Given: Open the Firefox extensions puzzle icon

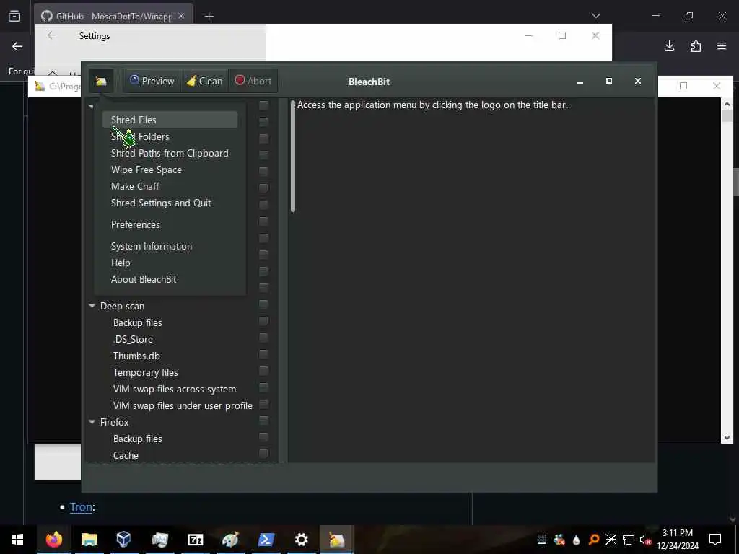Looking at the screenshot, I should [696, 46].
